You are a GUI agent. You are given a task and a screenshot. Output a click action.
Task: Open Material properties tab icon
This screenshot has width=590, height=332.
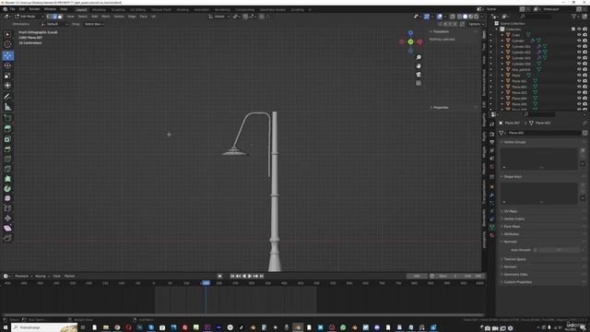[491, 235]
